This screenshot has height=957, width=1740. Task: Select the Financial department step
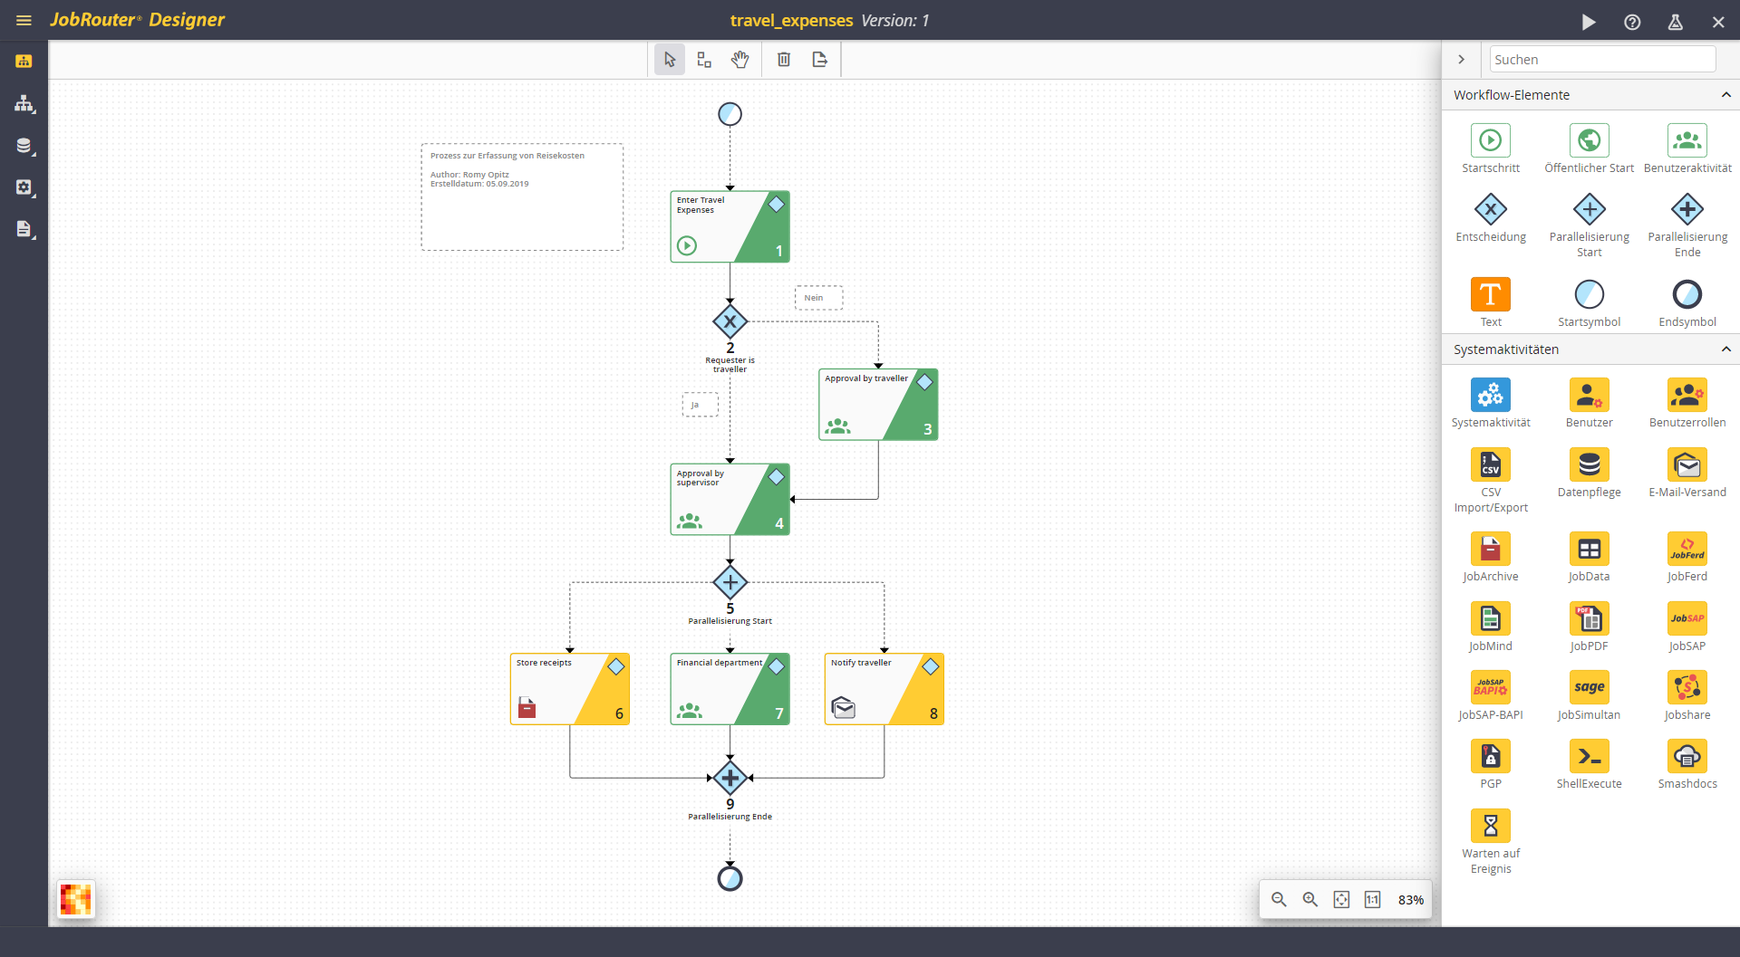tap(730, 689)
